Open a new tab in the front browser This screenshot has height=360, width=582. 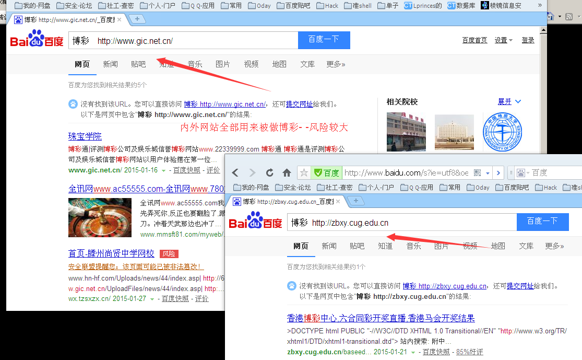[x=355, y=201]
